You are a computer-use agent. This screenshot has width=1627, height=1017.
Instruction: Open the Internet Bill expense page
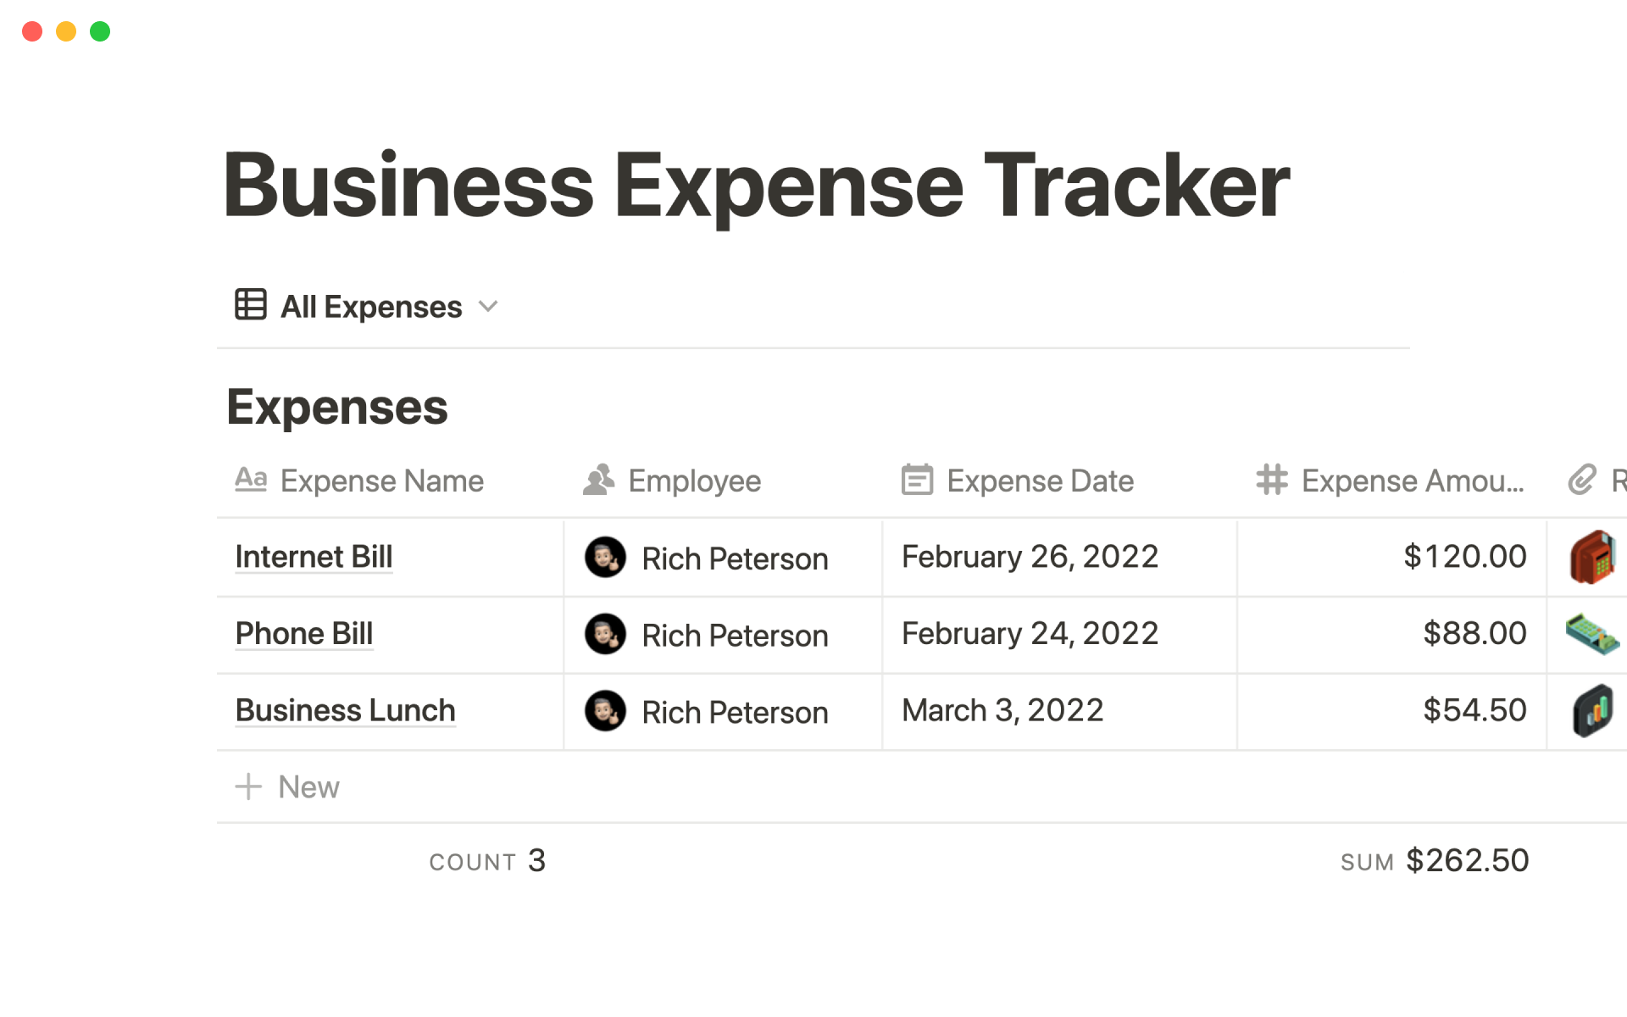click(x=314, y=557)
